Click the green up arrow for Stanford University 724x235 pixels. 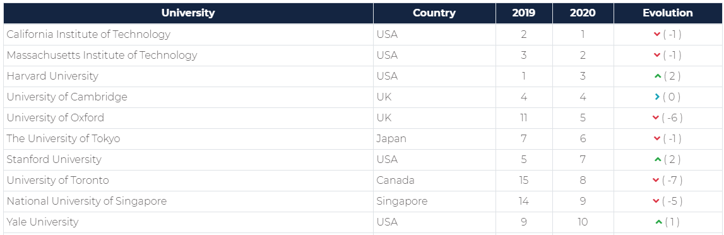coord(658,160)
